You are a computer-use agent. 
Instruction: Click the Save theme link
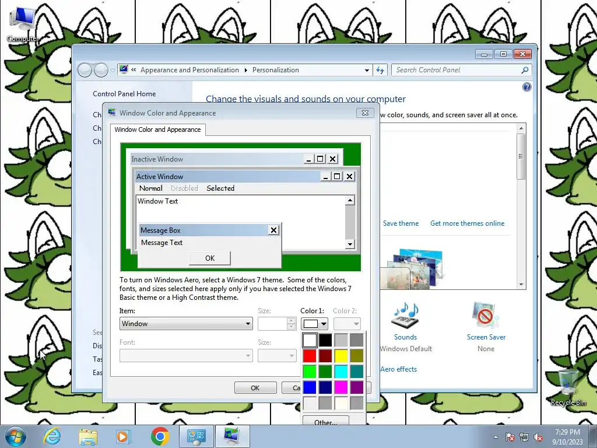tap(401, 223)
